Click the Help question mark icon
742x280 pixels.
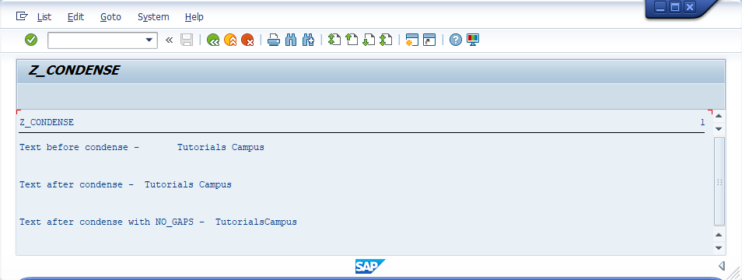(x=455, y=40)
